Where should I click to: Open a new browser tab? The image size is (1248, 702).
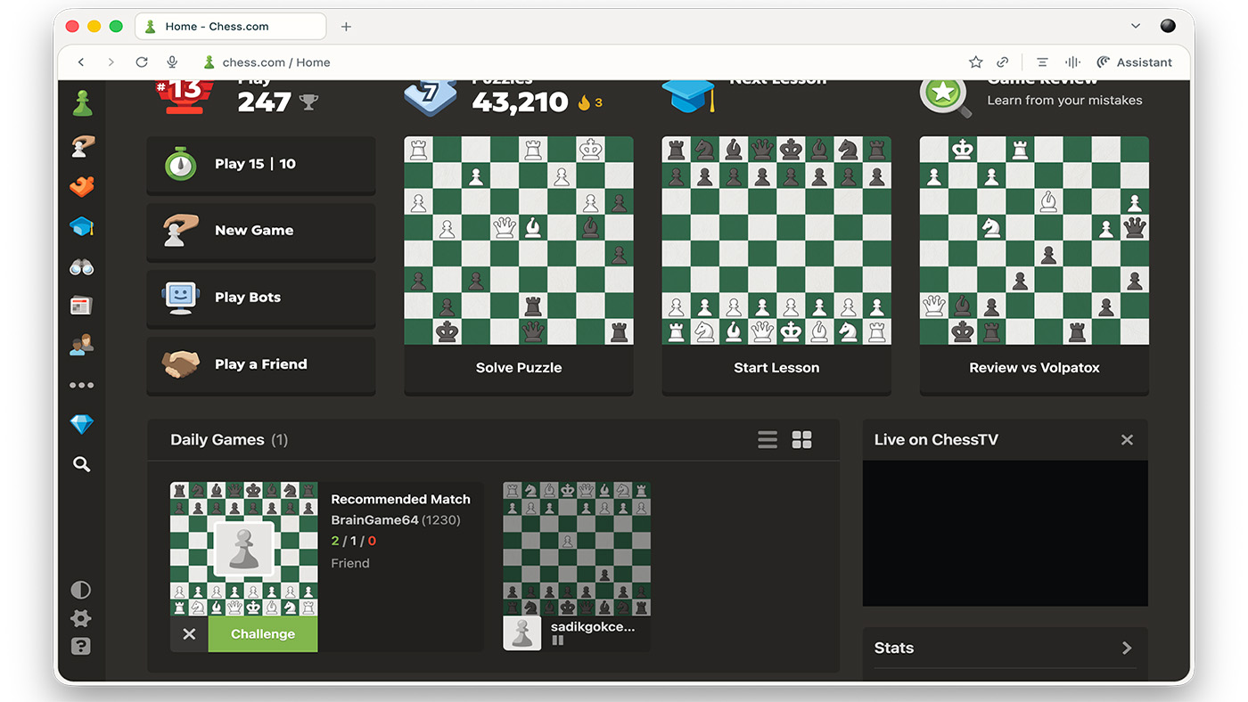point(347,27)
